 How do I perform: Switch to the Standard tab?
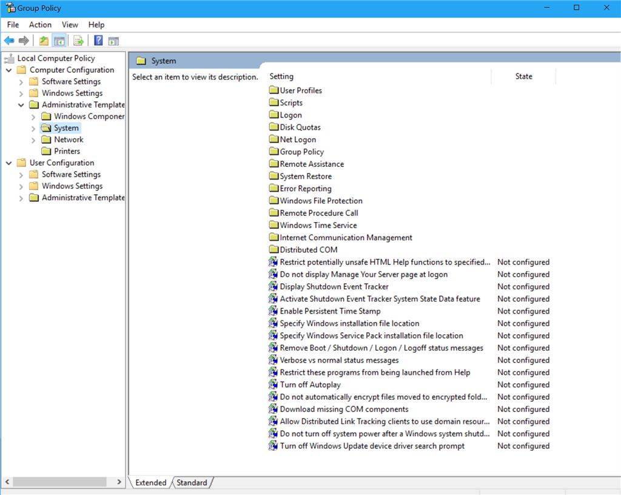click(192, 482)
